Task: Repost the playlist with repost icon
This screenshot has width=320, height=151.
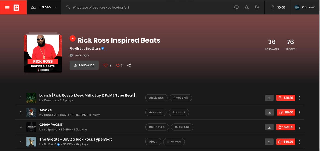Action: tap(118, 65)
